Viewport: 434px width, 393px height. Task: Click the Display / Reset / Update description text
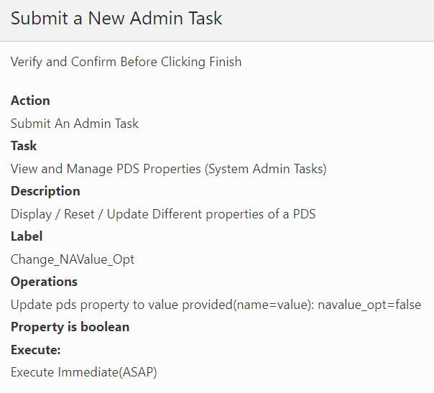coord(163,214)
